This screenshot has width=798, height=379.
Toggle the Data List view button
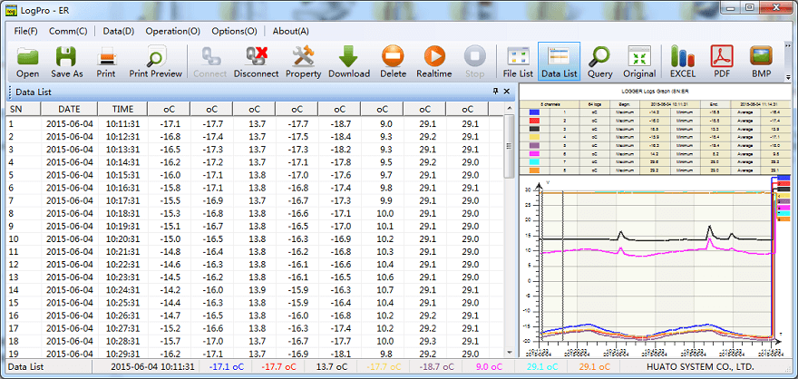pyautogui.click(x=559, y=62)
